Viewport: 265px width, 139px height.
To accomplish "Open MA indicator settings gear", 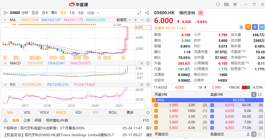I will (x=148, y=20).
